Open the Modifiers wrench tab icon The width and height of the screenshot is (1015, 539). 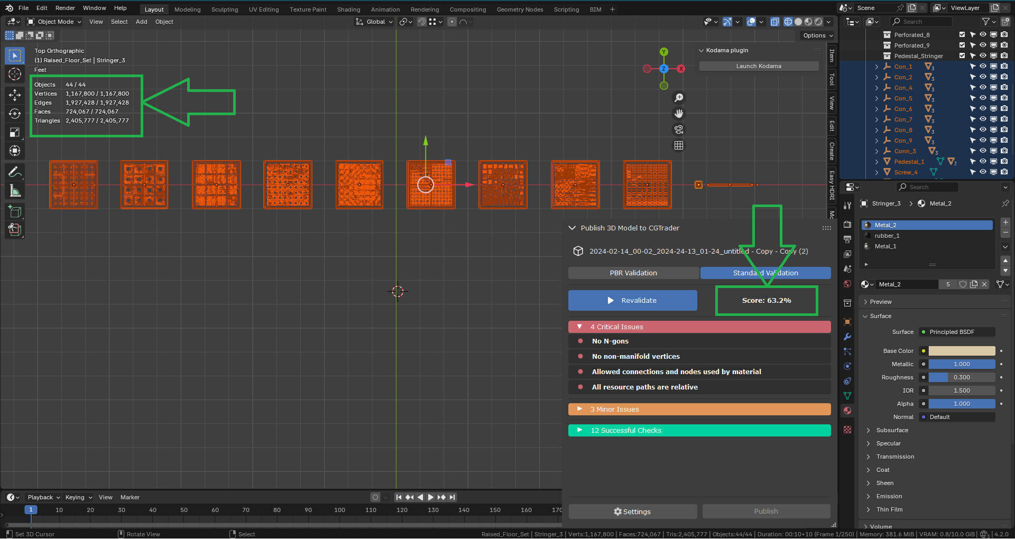(x=847, y=337)
